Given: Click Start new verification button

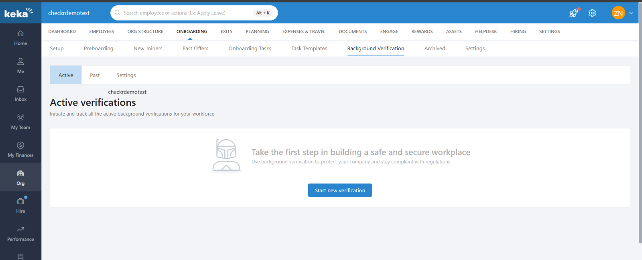Looking at the screenshot, I should pos(340,190).
